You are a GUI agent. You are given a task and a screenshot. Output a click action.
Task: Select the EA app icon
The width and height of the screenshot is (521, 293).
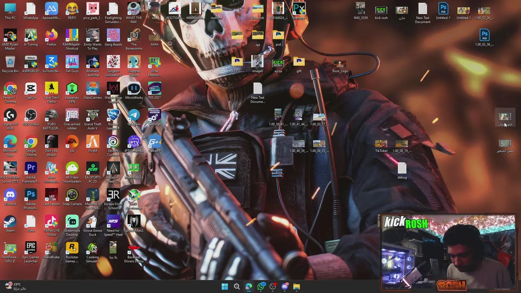(72, 144)
